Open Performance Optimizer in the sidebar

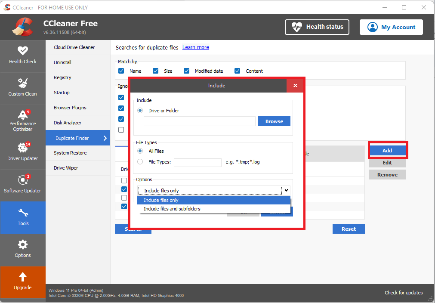23,120
